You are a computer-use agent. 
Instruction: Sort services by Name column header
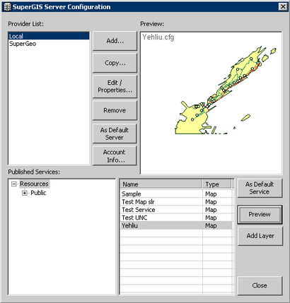click(161, 184)
